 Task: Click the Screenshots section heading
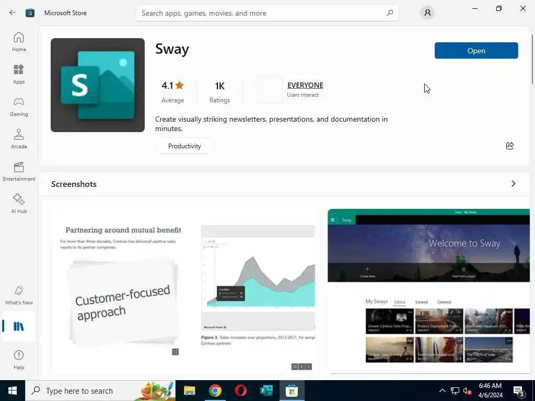(74, 184)
